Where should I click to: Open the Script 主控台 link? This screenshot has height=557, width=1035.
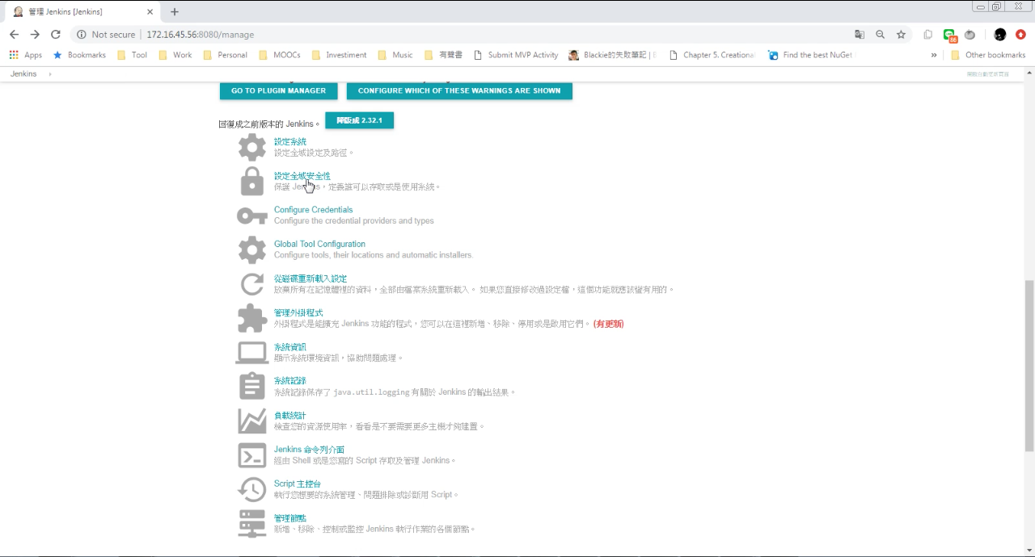(x=297, y=484)
